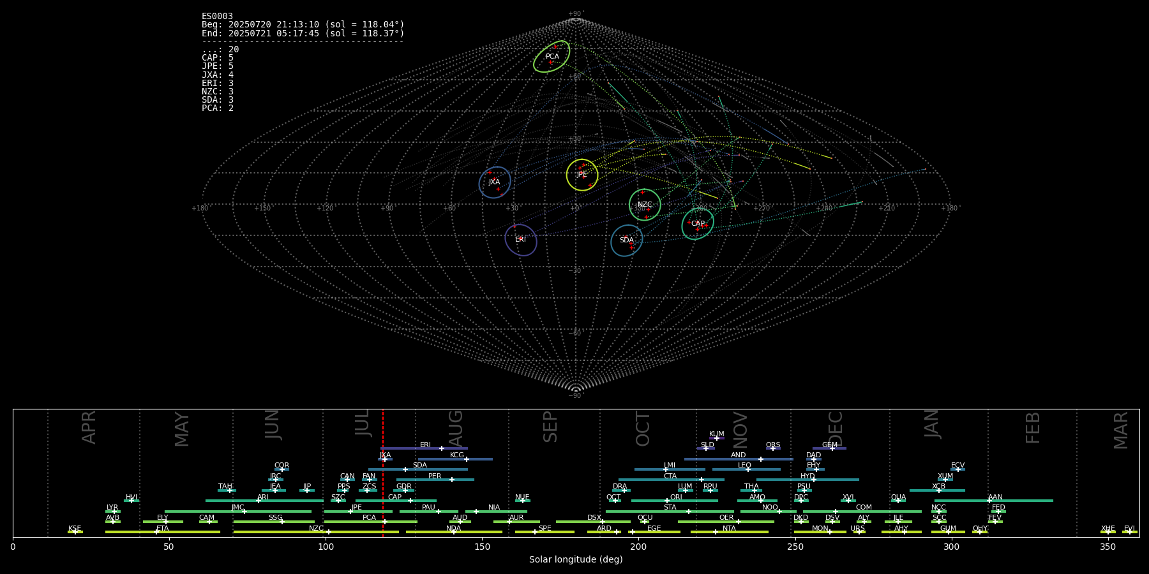Click the COM shower label in timeline

pyautogui.click(x=864, y=508)
